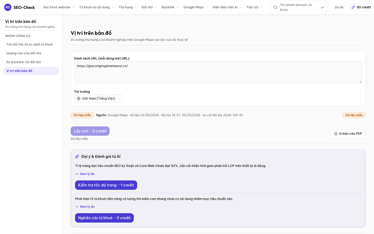Image resolution: width=374 pixels, height=234 pixels.
Task: Expand first Xem lý do under SEO suggestion
Action: (x=85, y=174)
